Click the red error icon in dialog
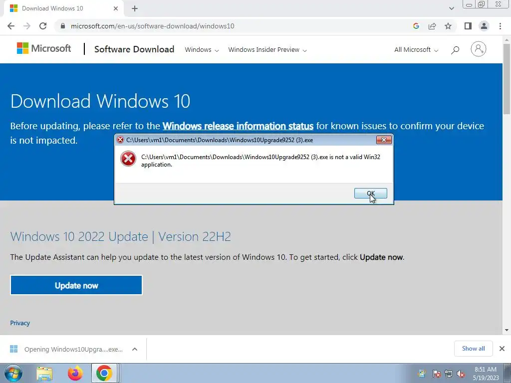 click(128, 159)
